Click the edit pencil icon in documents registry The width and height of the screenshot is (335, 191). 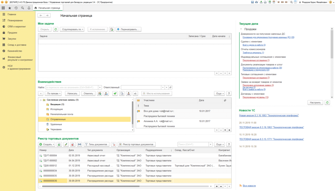(66, 144)
